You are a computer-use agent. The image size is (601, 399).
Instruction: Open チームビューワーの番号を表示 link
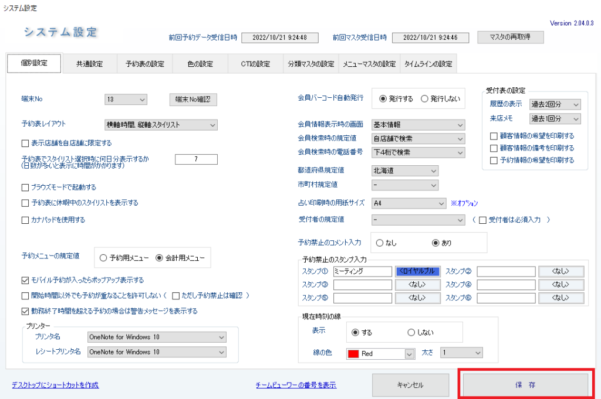pos(296,385)
